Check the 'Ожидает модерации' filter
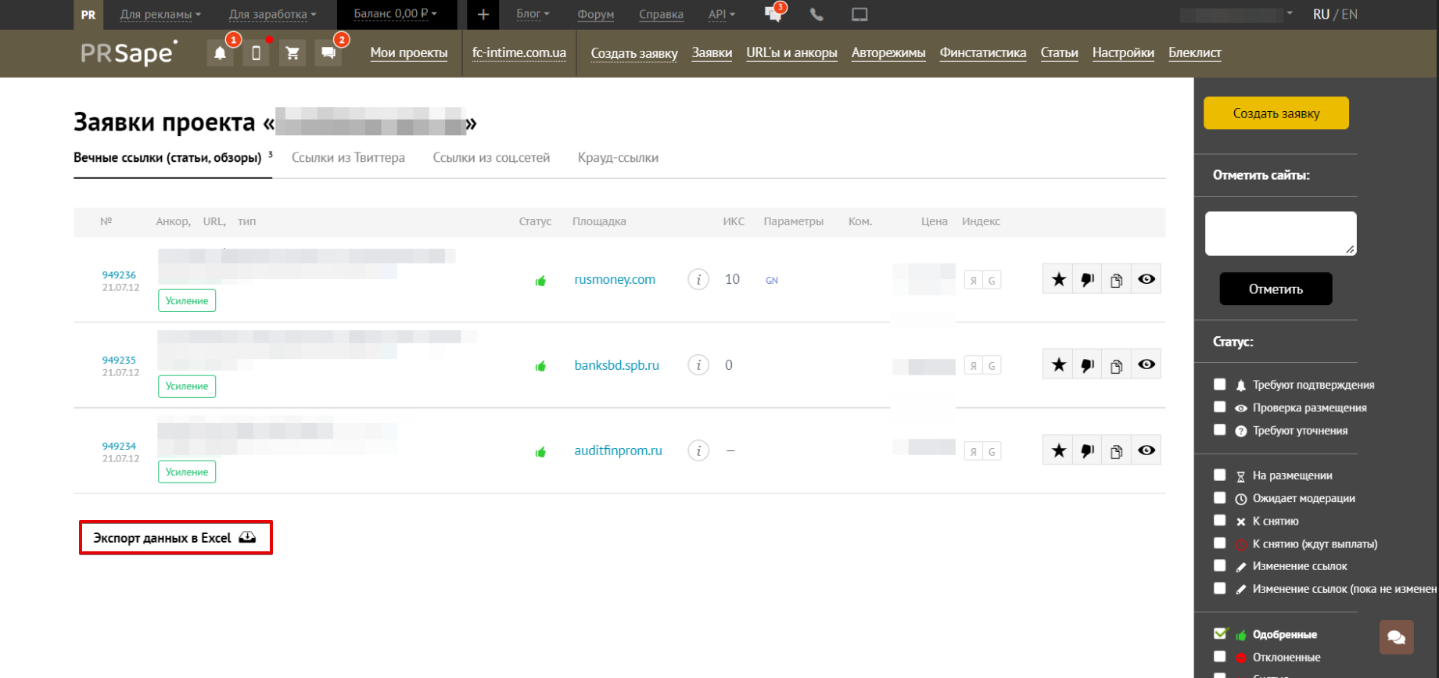The height and width of the screenshot is (678, 1439). click(1219, 497)
